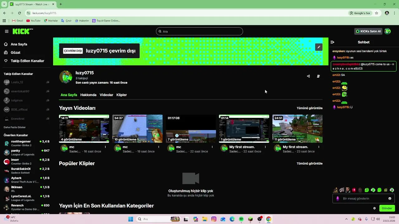Open options for the 19 saat önce video
The height and width of the screenshot is (224, 399).
(159, 147)
